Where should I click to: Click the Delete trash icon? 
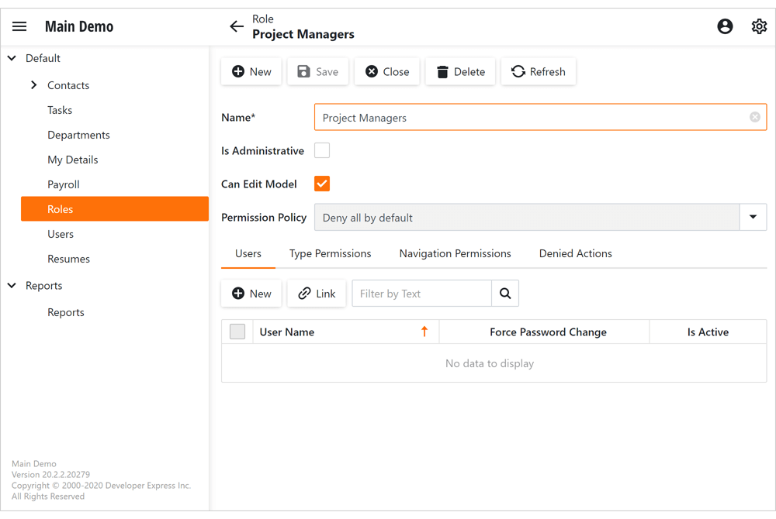(441, 71)
